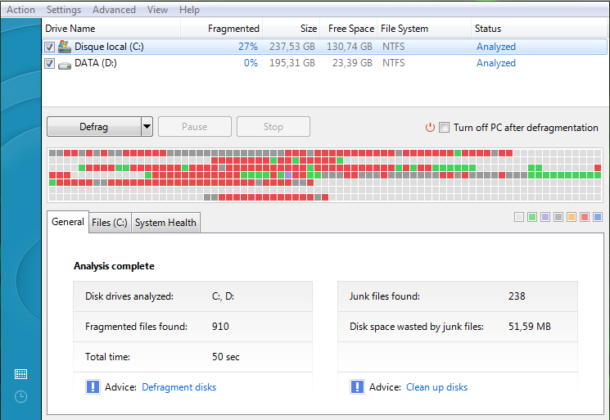Screen dimensions: 610x420
Task: Uncheck the DATA (D:) drive checkbox
Action: click(x=49, y=63)
